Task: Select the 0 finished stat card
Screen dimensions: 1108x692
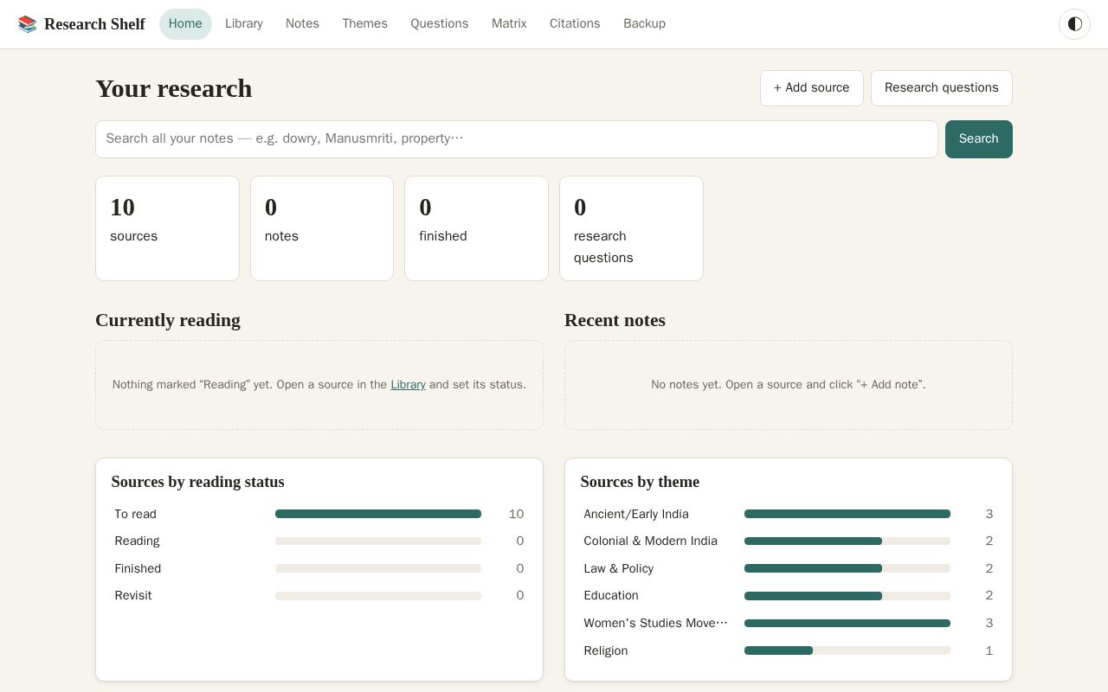Action: 476,228
